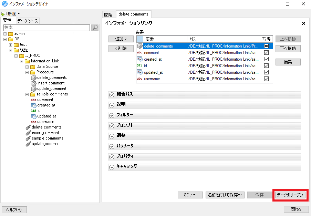
Task: Collapse the DE tree node
Action: 5,40
